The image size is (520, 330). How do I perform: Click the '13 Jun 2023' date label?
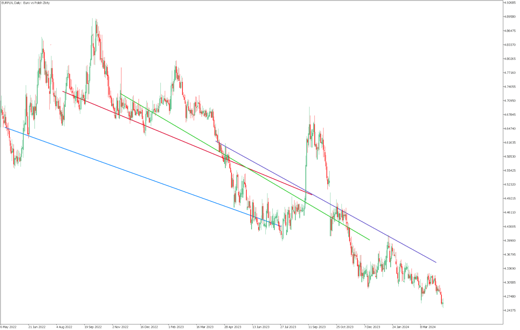pyautogui.click(x=261, y=327)
